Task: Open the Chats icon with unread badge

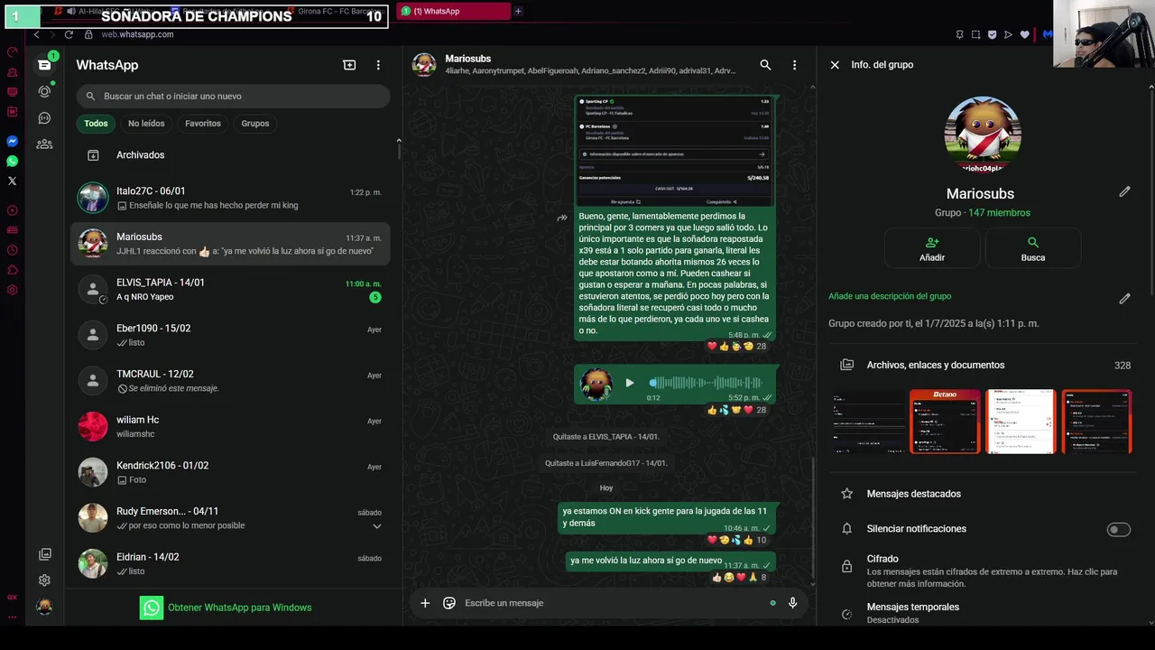Action: pos(44,65)
